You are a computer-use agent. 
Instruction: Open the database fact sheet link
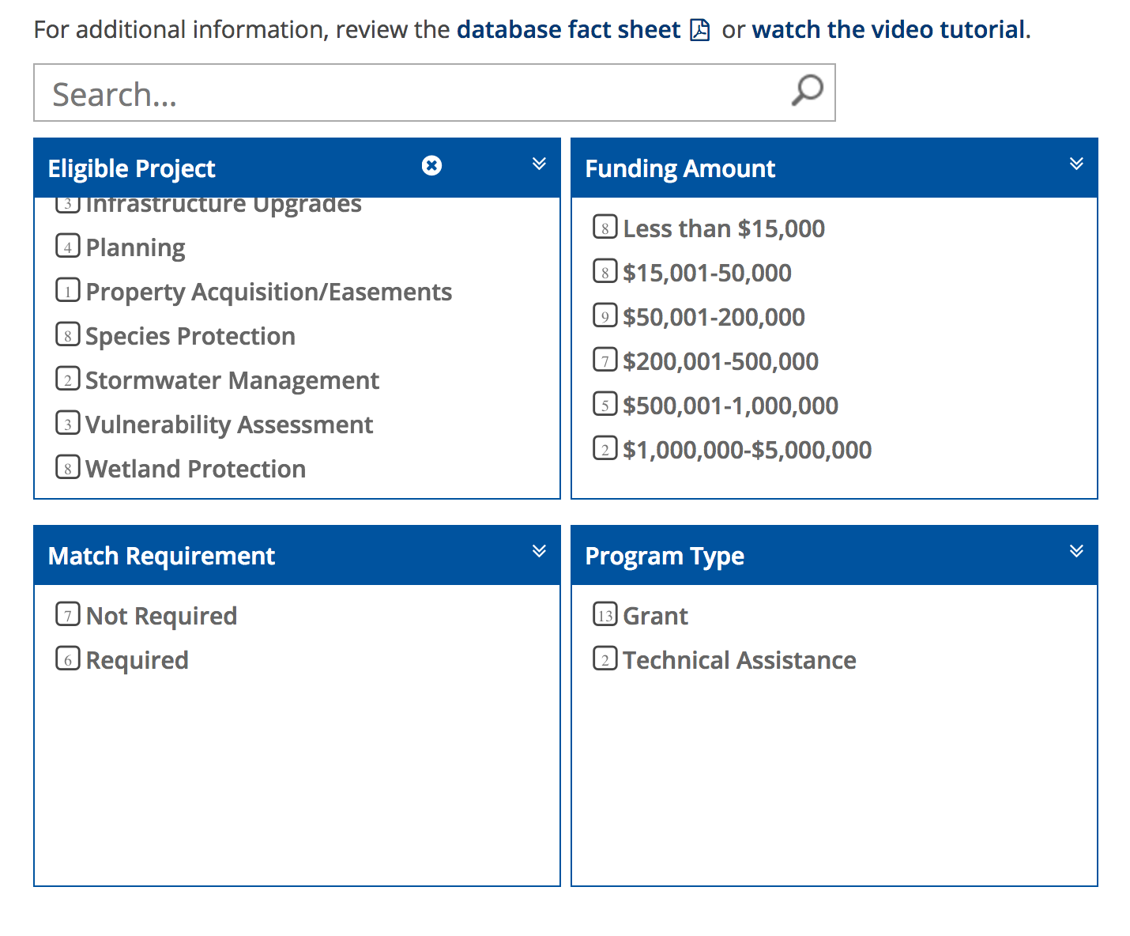point(568,30)
